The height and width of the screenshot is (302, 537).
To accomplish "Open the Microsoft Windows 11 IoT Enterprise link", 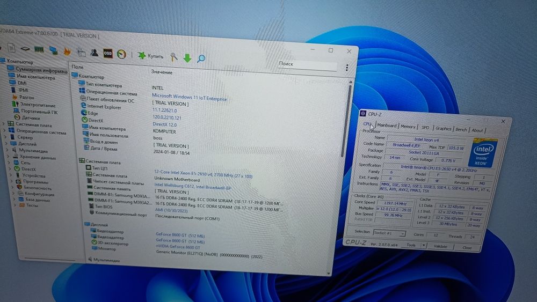I will pyautogui.click(x=190, y=98).
